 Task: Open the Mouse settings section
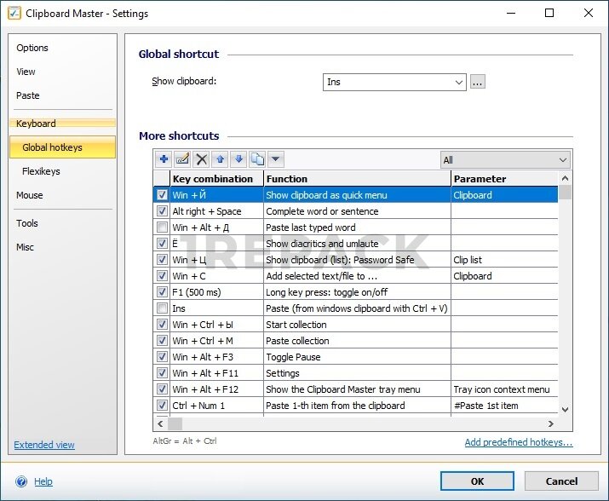(30, 195)
